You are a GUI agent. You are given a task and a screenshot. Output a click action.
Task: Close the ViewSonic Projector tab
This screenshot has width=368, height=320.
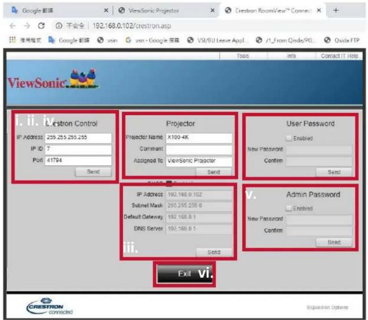click(212, 11)
